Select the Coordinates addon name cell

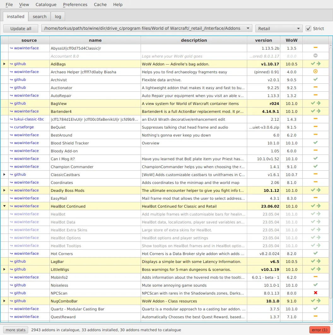(95, 182)
